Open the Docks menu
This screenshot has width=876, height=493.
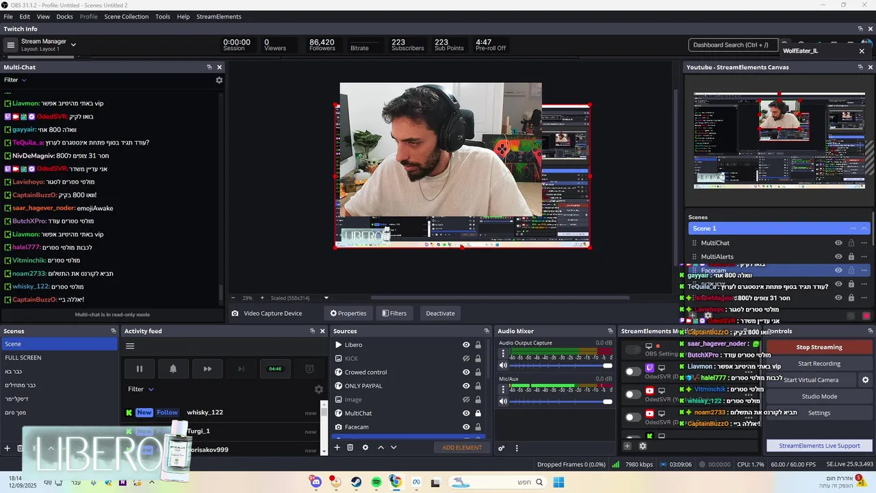(x=64, y=16)
